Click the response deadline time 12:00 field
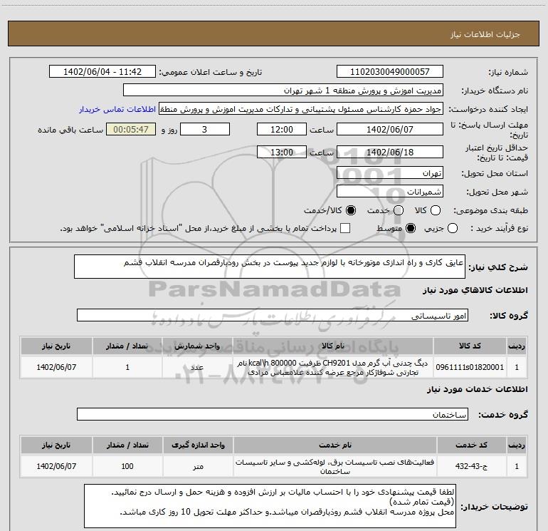 point(282,129)
